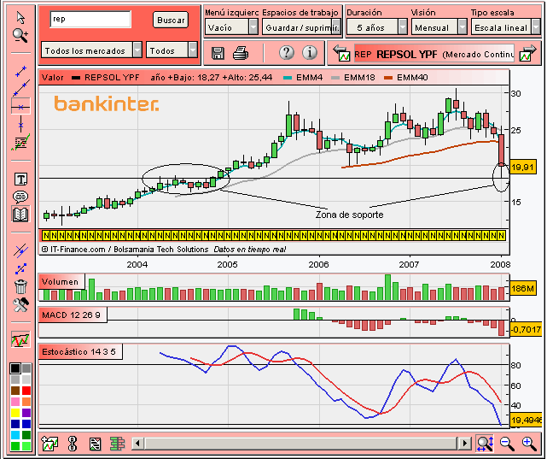Pick the brown color swatch
The width and height of the screenshot is (547, 459).
tap(15, 391)
